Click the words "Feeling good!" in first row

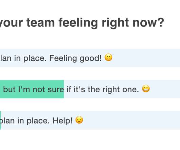point(75,58)
